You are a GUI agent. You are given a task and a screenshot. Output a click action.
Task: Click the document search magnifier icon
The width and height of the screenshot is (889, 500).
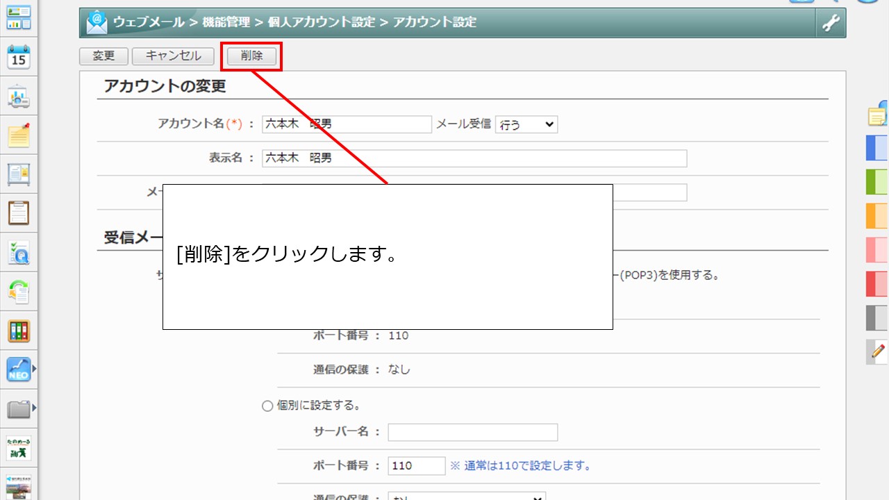(x=19, y=253)
